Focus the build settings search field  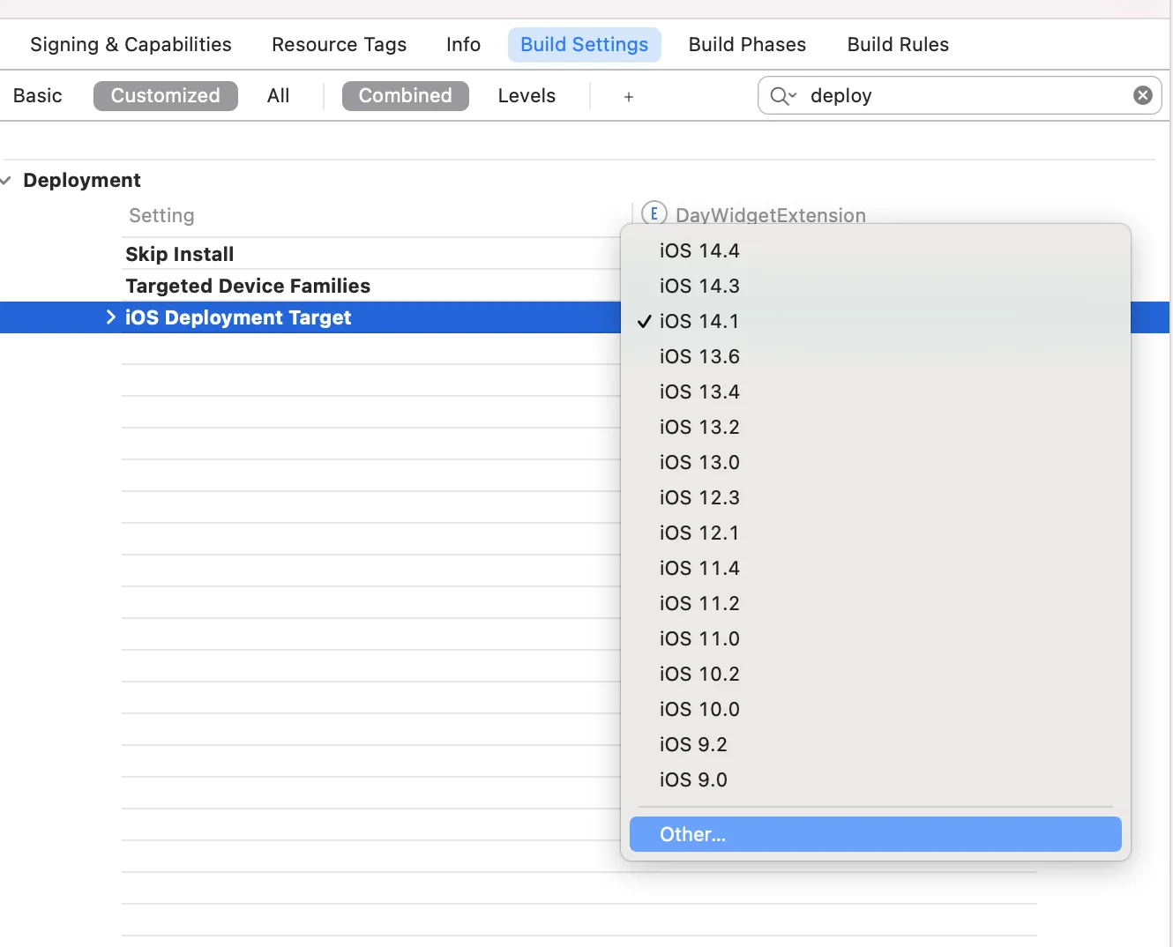pyautogui.click(x=960, y=95)
